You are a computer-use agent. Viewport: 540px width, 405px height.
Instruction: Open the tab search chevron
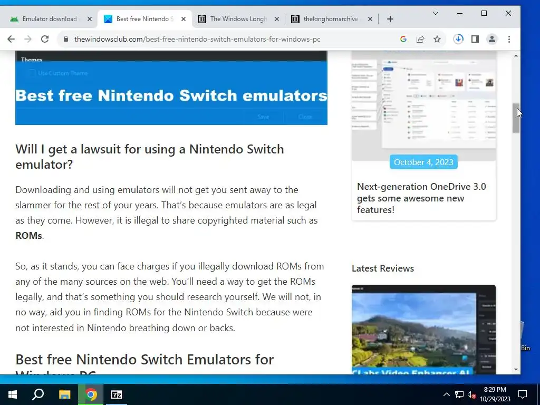click(x=435, y=13)
